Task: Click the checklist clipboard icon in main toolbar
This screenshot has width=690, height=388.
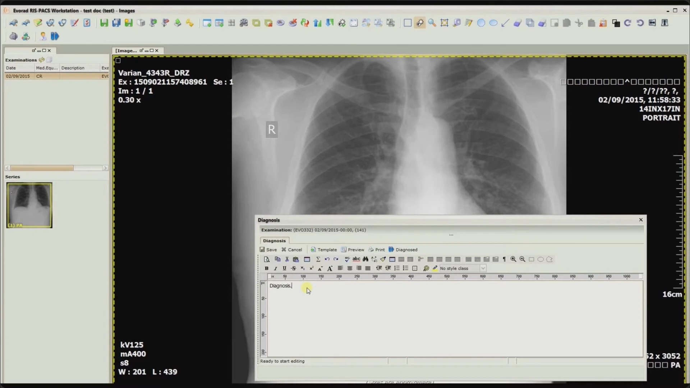Action: (87, 23)
